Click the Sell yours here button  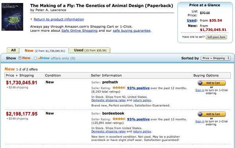[x=216, y=37]
